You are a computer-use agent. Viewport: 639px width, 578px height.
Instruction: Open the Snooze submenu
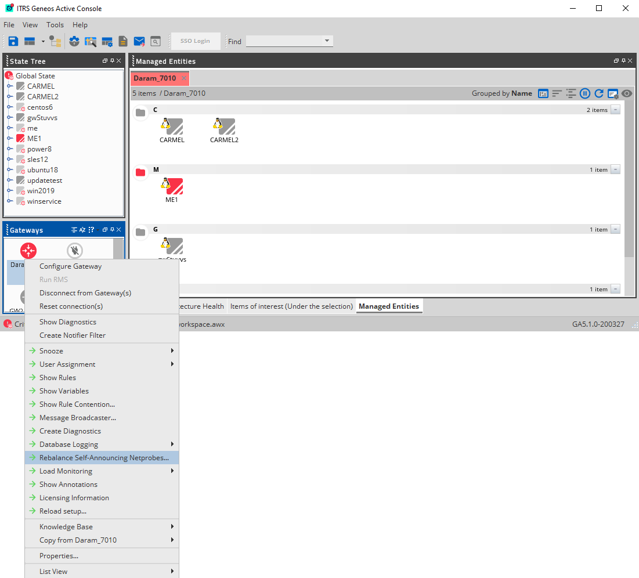click(102, 351)
